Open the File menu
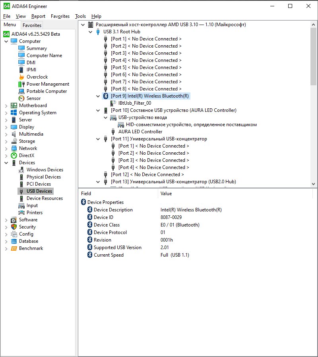Image resolution: width=318 pixels, height=357 pixels. (7, 16)
